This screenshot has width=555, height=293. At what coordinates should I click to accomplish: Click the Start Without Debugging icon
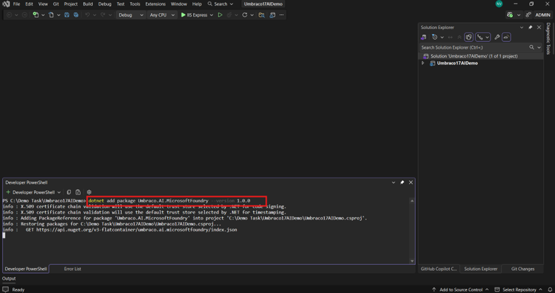coord(220,15)
